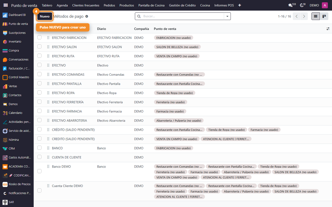Open activities clock icon with 10 badge

pos(302,5)
